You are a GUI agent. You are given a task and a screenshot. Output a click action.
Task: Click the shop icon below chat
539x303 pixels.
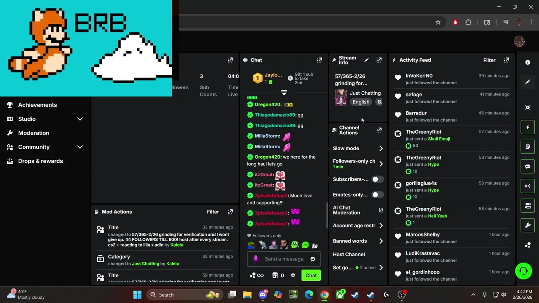275,275
